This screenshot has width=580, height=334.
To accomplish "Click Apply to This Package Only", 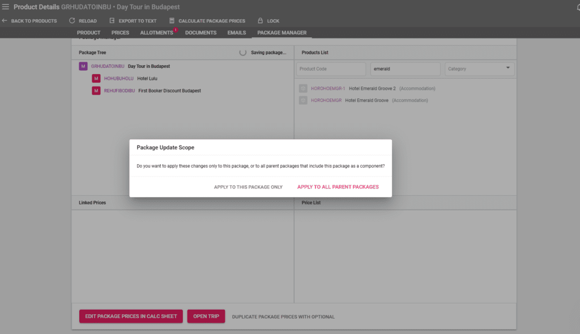I will pos(248,186).
